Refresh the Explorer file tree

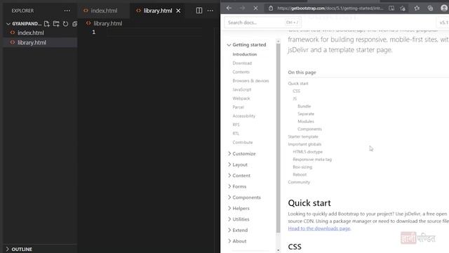pos(65,24)
